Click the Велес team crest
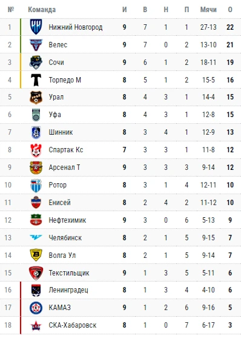The height and width of the screenshot is (338, 241). [36, 45]
